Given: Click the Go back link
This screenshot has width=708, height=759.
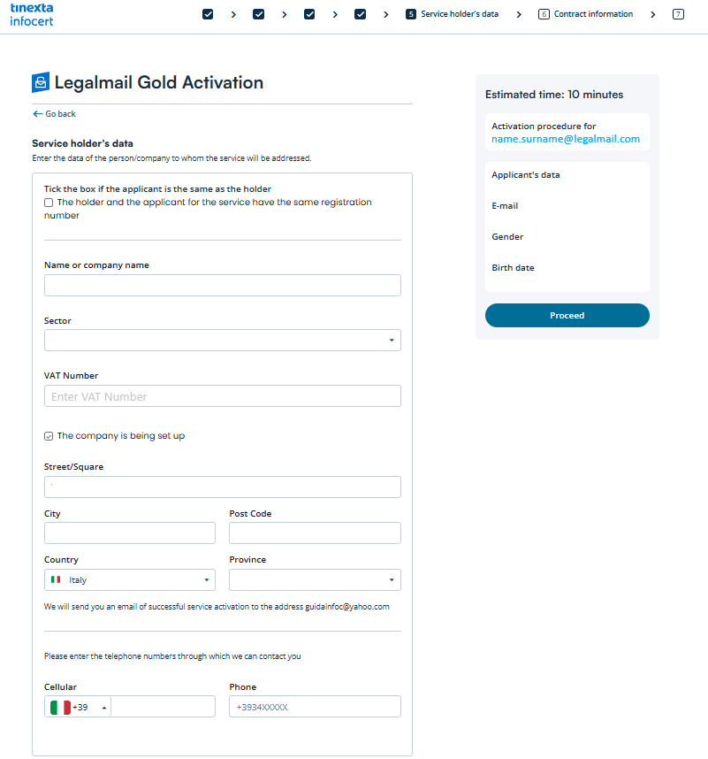Looking at the screenshot, I should tap(55, 114).
